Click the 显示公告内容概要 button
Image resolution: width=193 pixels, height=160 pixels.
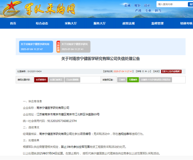[171, 71]
